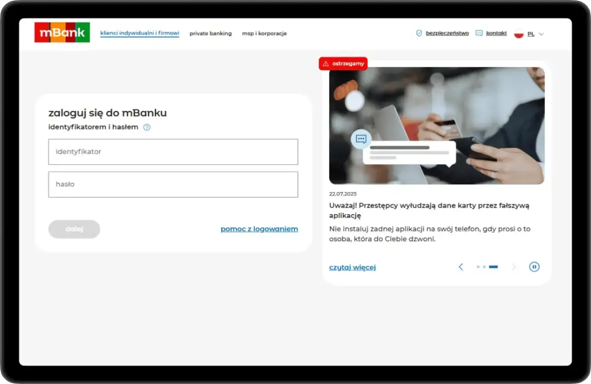
Task: Open 'pomoc z logowaniem' help link
Action: [x=259, y=228]
